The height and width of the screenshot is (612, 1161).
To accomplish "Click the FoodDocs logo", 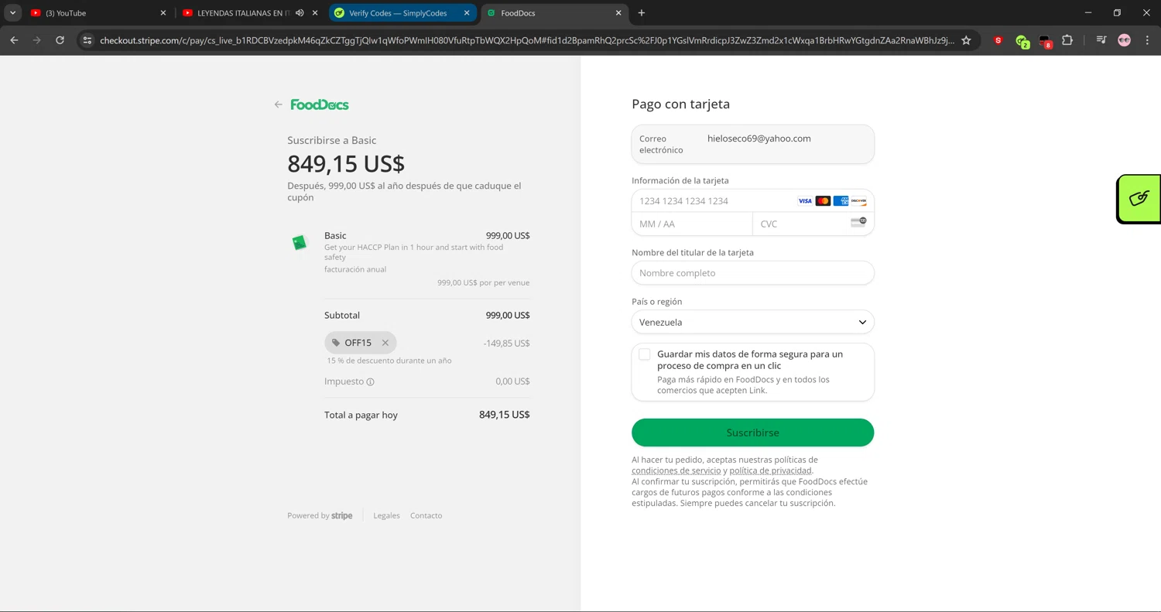I will [x=320, y=104].
